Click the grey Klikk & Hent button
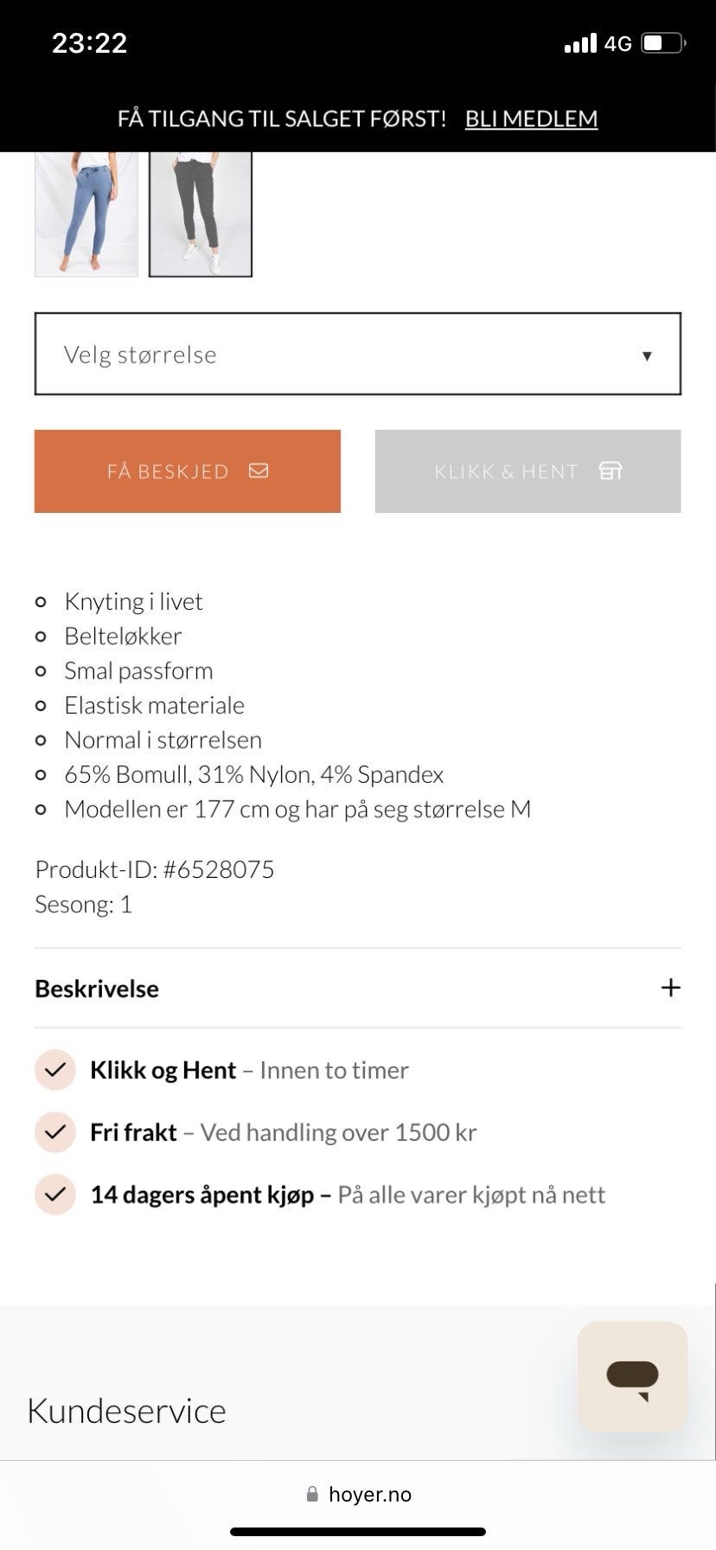 528,471
